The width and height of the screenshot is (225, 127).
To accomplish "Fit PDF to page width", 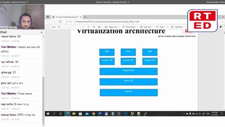I will (x=99, y=27).
